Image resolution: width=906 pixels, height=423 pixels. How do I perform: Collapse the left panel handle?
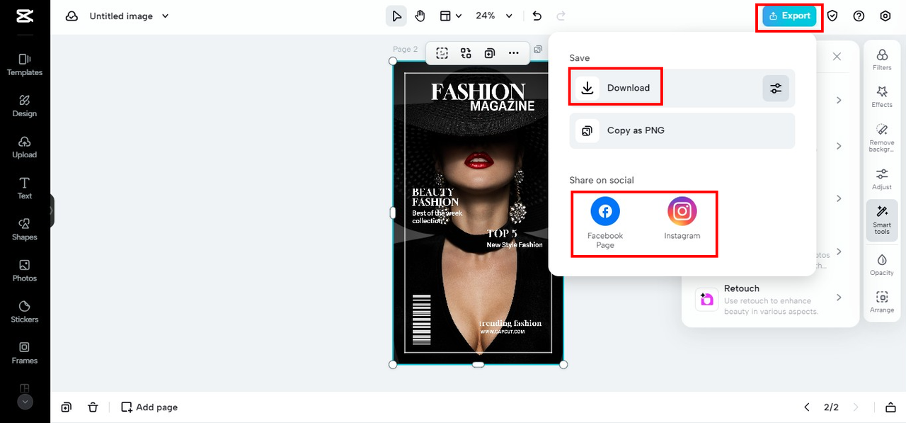coord(52,210)
